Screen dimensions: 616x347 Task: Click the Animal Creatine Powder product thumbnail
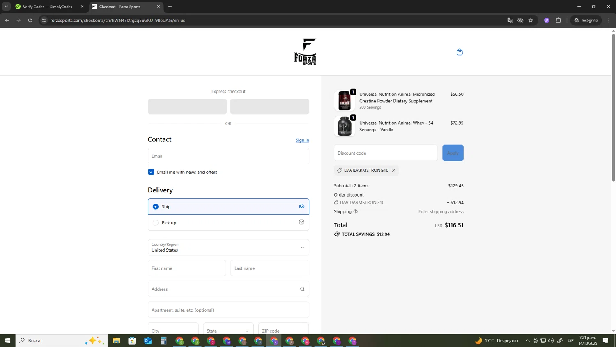[345, 101]
